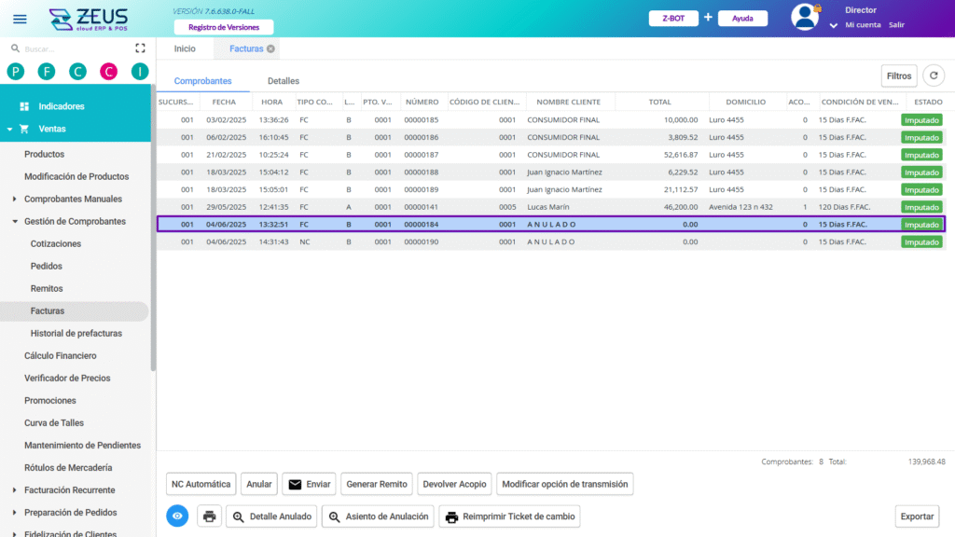The image size is (955, 537).
Task: Open Cálculo Financiero menu item
Action: tap(61, 355)
